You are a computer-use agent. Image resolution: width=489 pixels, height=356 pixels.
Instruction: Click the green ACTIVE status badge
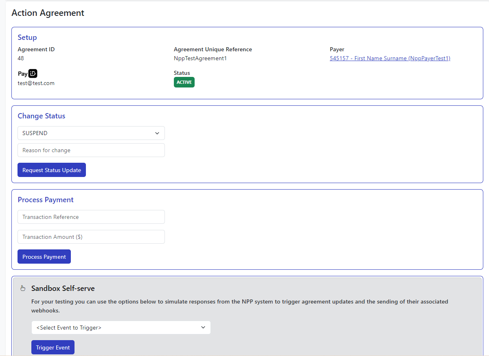(x=184, y=82)
